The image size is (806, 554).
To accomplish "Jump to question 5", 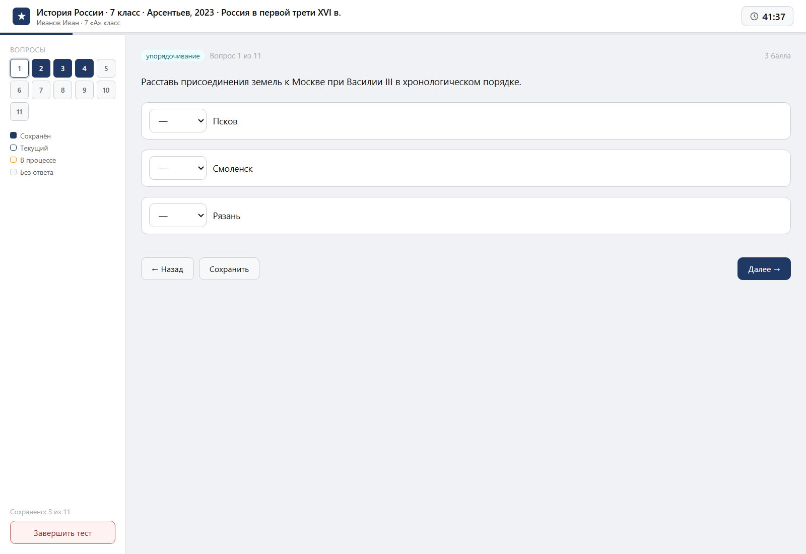I will pos(106,68).
